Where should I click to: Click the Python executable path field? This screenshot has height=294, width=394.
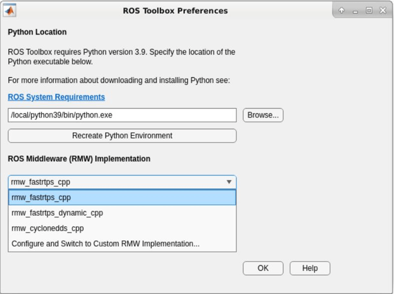click(122, 115)
